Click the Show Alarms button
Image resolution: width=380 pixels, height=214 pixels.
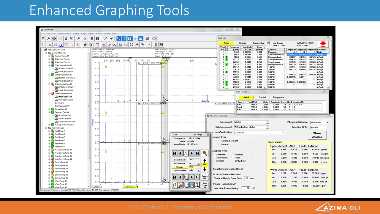[317, 135]
